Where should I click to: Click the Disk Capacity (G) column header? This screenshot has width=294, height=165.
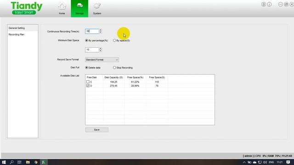pos(113,77)
